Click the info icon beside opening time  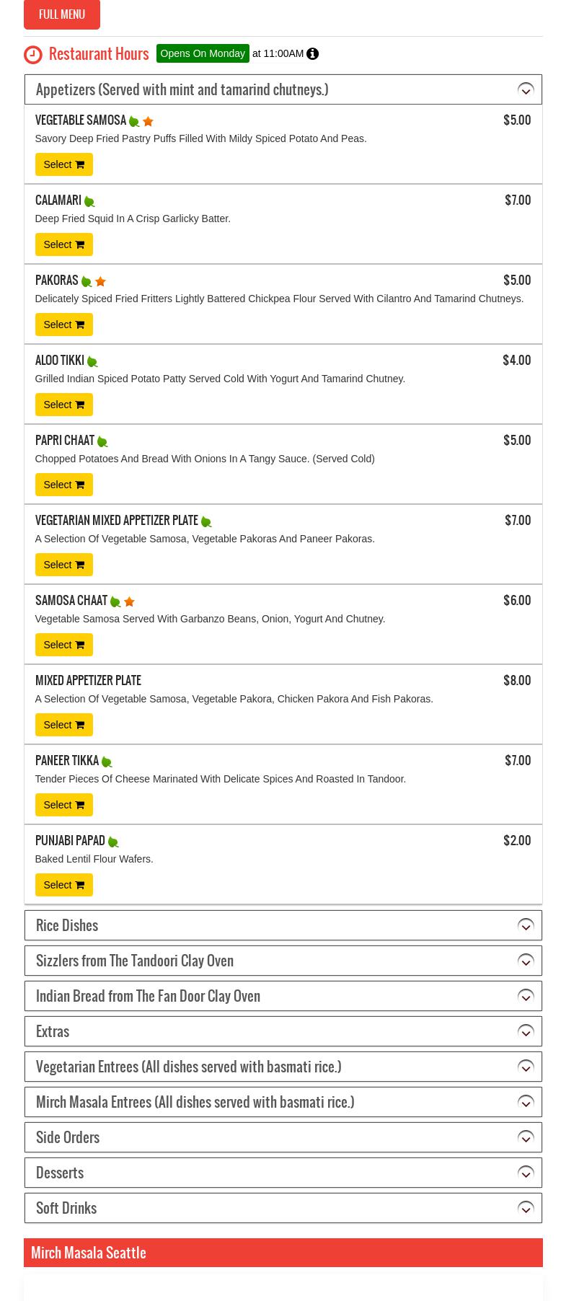(x=312, y=54)
